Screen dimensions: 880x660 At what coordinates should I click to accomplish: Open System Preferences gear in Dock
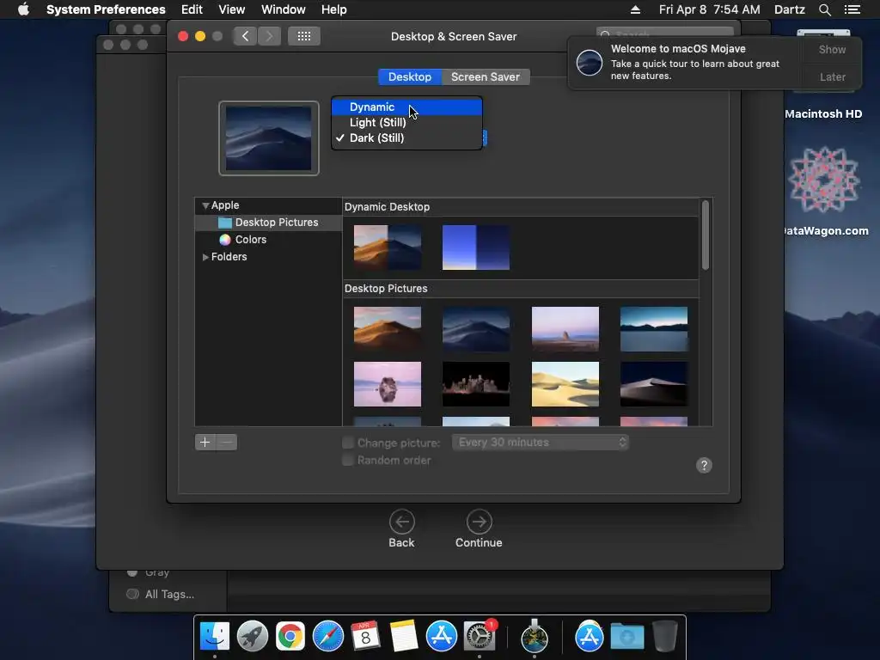(x=479, y=636)
